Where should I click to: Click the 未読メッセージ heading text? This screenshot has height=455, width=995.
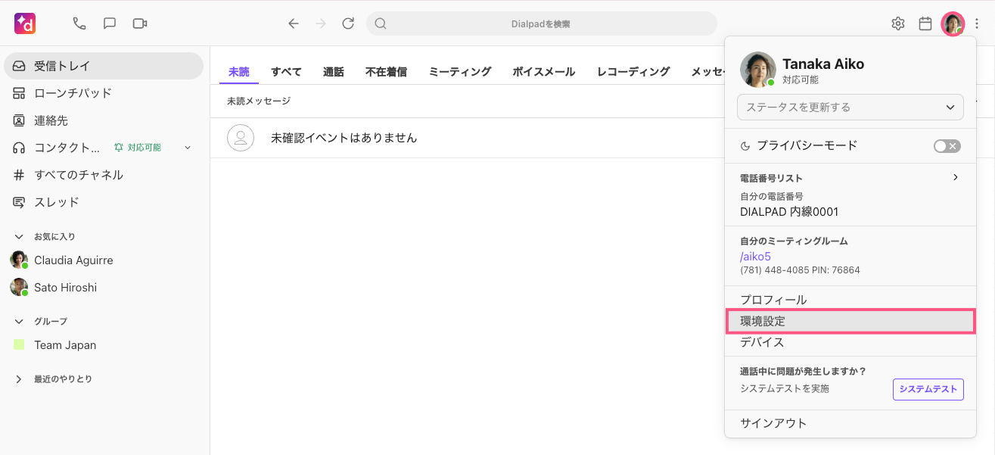(x=259, y=101)
